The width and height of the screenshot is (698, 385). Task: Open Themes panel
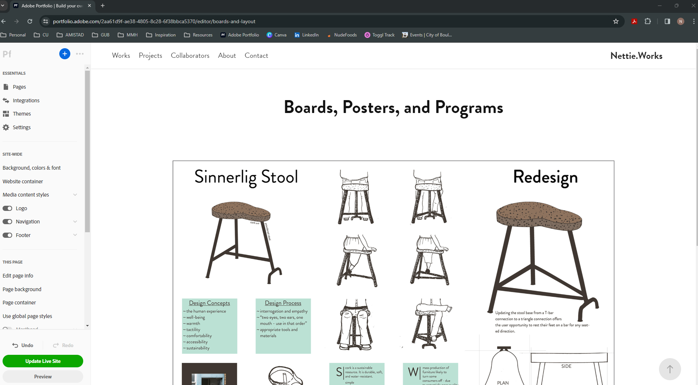click(x=22, y=114)
